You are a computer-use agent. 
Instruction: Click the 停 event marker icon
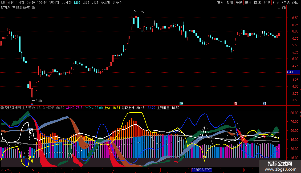[181, 103]
